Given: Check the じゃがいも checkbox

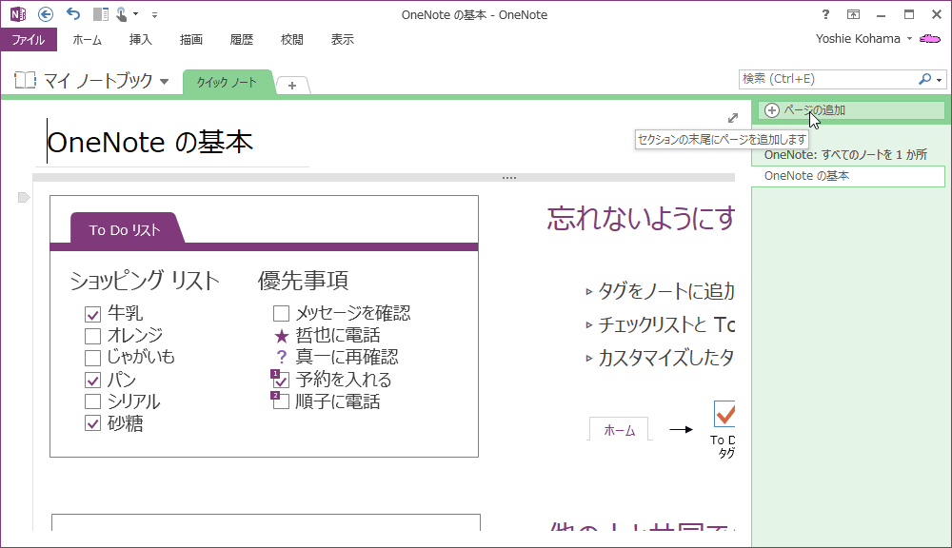Looking at the screenshot, I should pos(92,358).
